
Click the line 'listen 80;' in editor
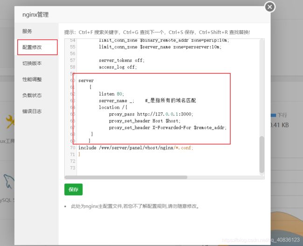[x=111, y=94]
